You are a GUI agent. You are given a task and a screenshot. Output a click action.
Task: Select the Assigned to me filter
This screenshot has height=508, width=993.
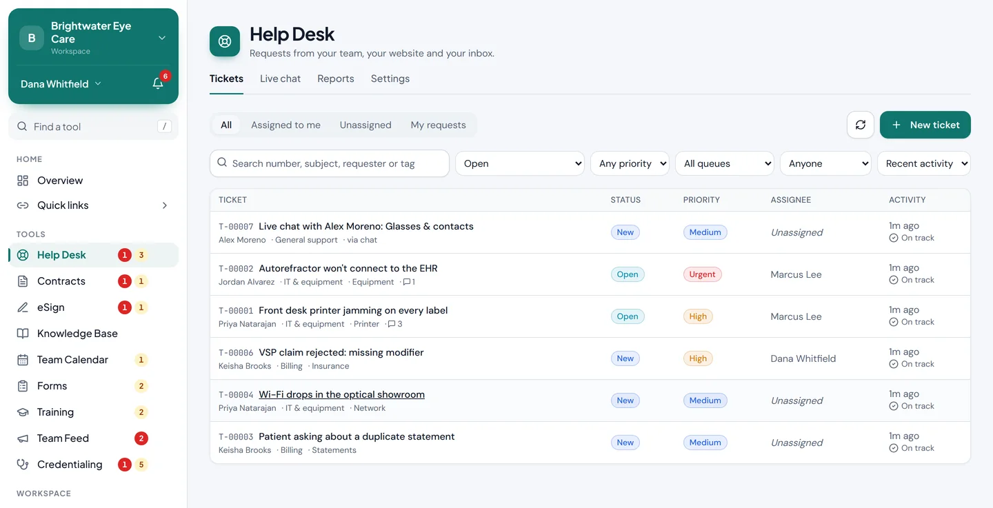coord(285,125)
